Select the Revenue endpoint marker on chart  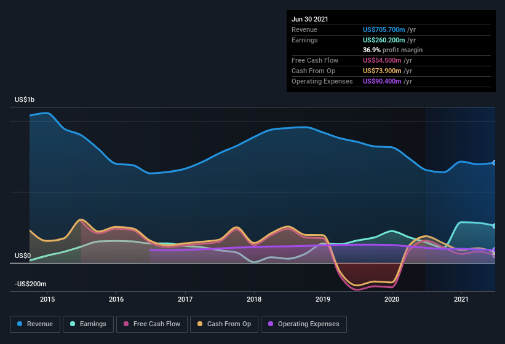click(494, 163)
